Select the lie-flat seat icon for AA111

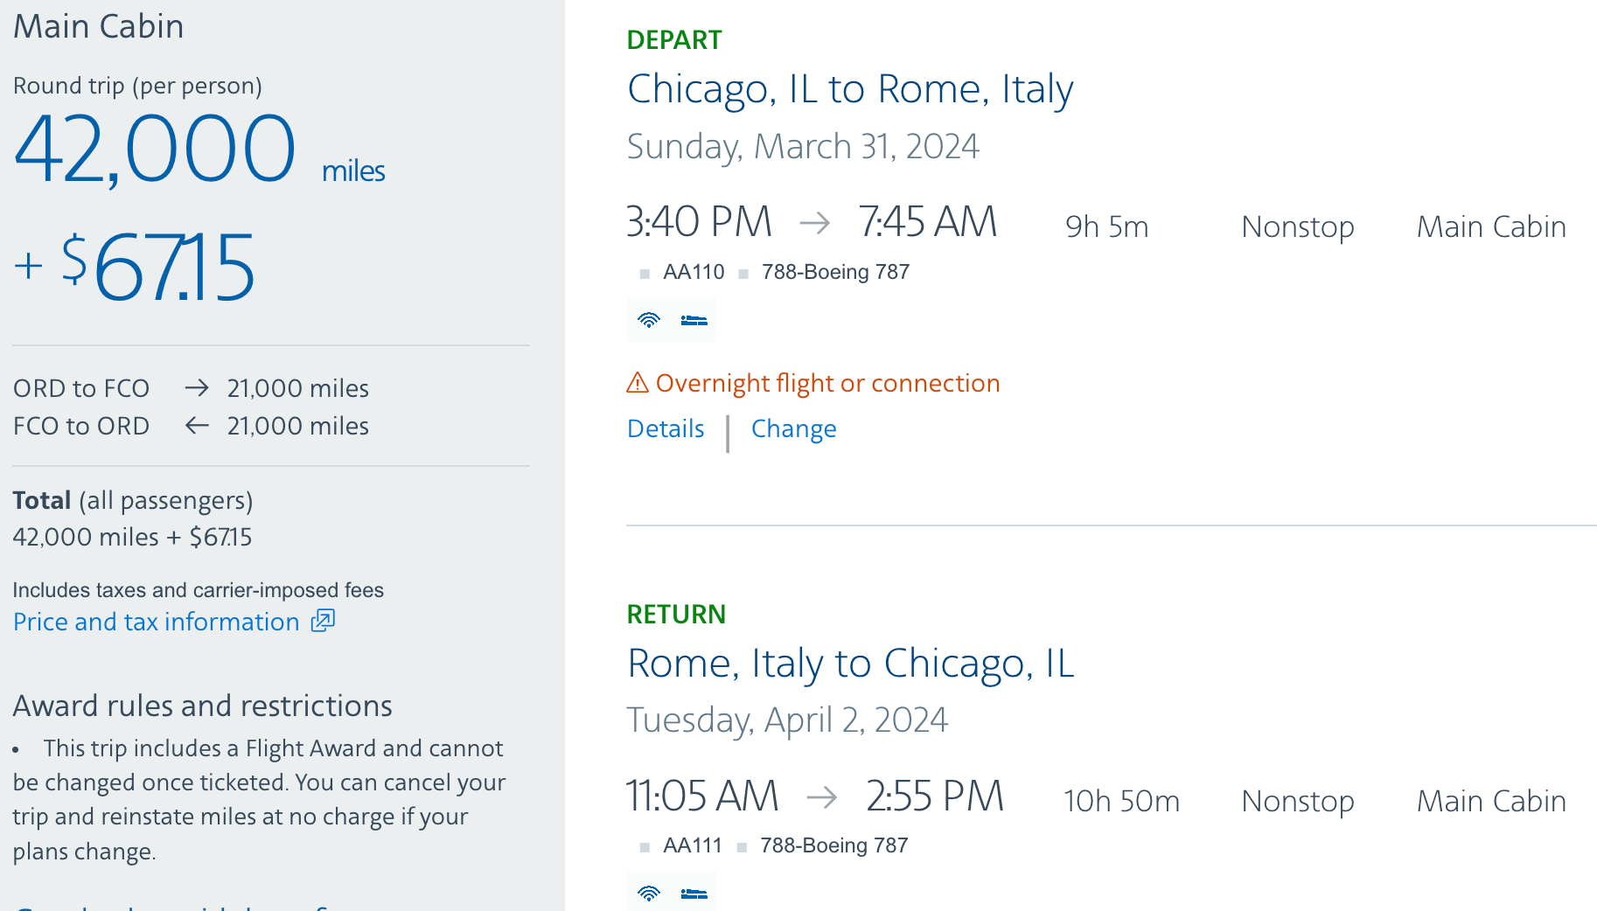694,892
